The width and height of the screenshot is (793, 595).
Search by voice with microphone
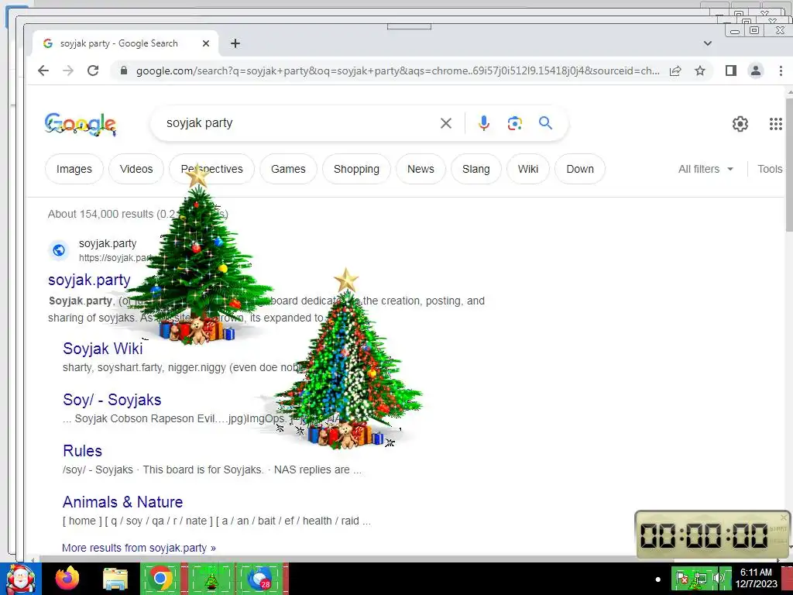[x=484, y=123]
